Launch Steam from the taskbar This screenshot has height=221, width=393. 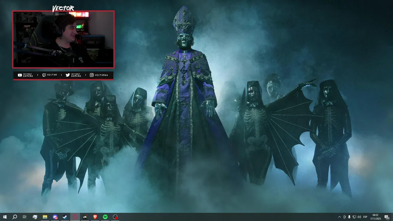65,217
